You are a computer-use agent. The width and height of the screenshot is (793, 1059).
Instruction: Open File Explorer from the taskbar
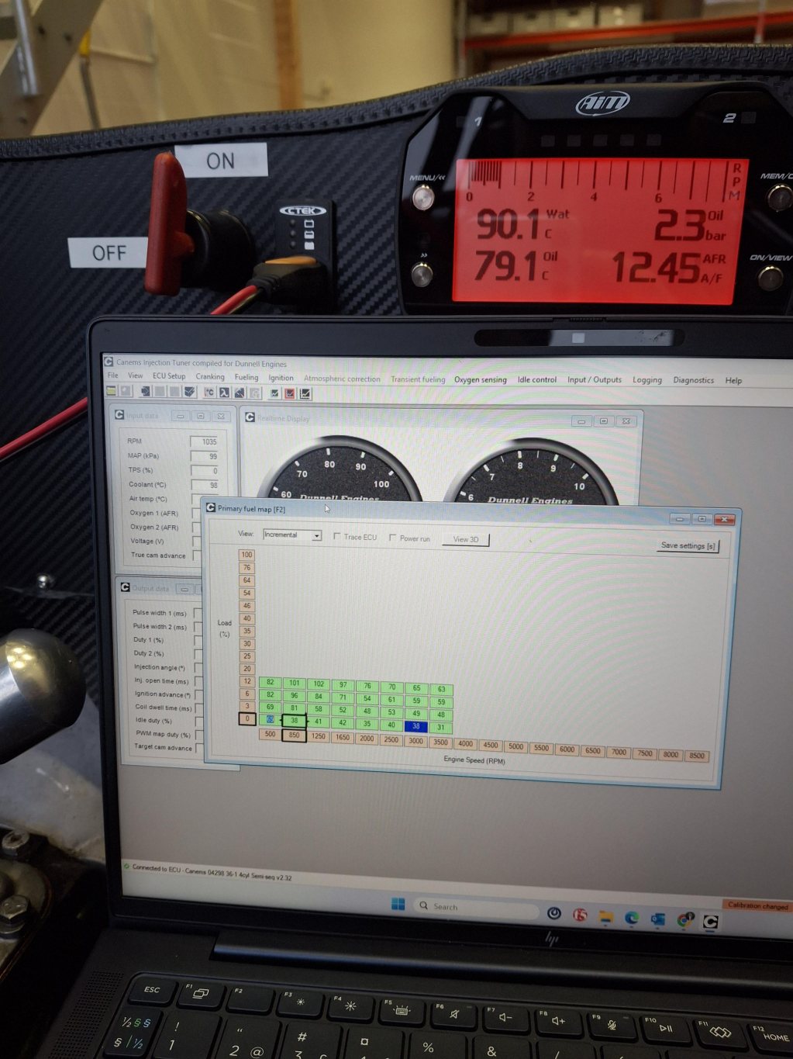pyautogui.click(x=606, y=917)
